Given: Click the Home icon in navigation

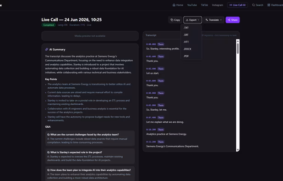Looking at the screenshot, I should [x=174, y=5].
